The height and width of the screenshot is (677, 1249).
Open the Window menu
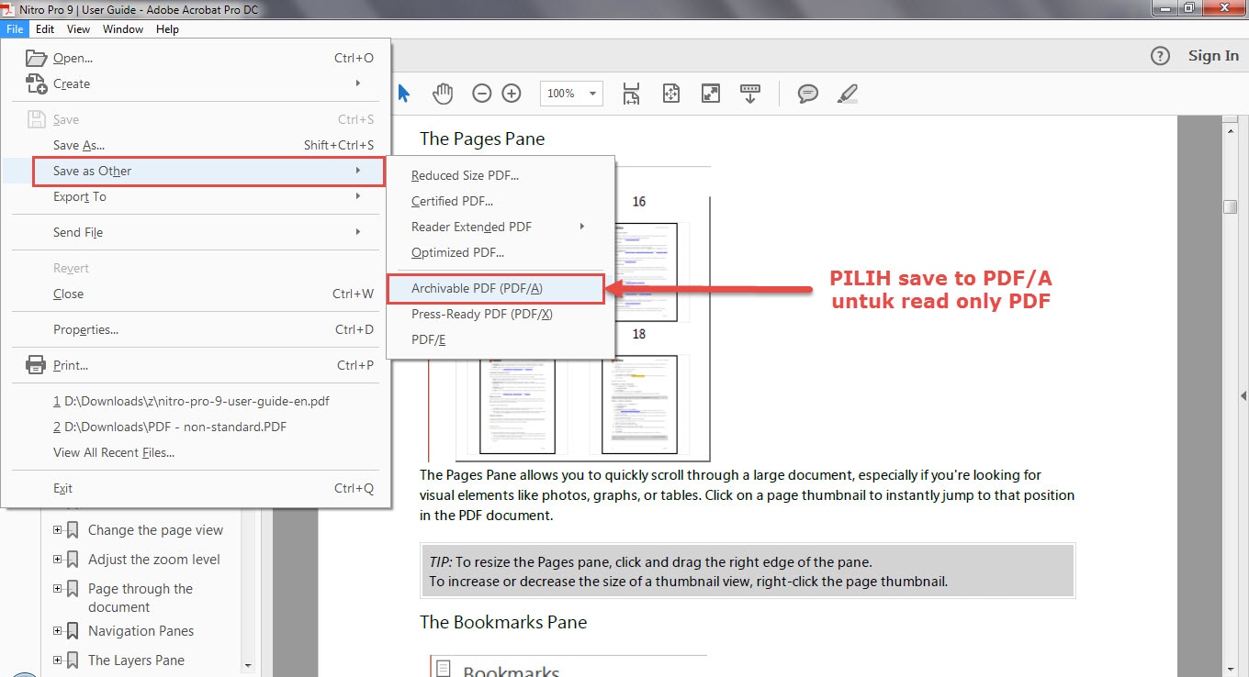tap(123, 29)
